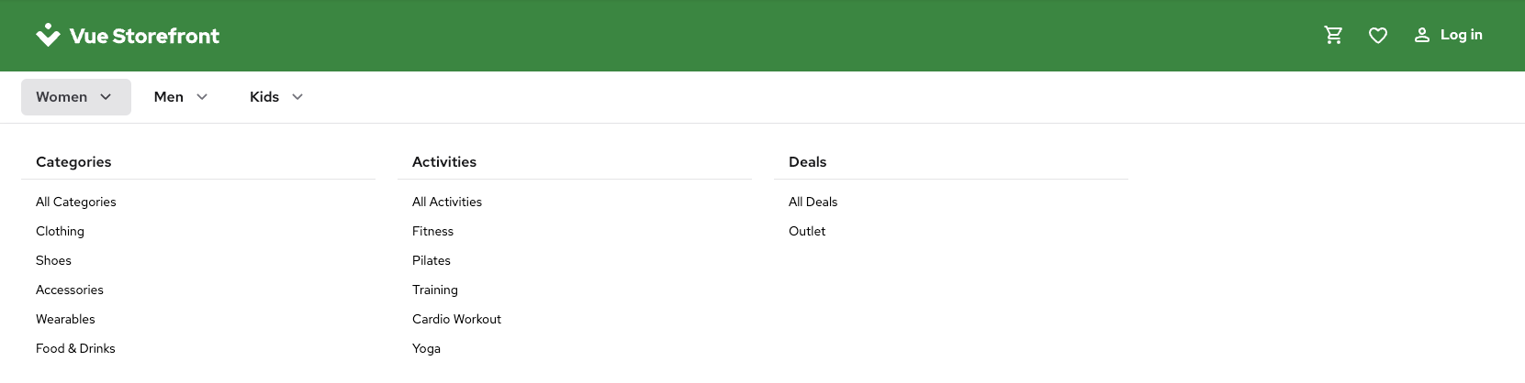
Task: Open the All Categories link
Action: point(76,202)
